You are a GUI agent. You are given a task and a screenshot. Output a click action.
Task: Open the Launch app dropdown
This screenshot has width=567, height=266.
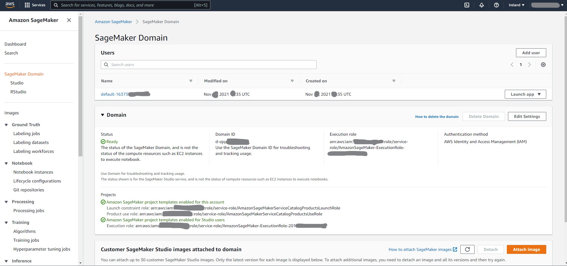526,94
